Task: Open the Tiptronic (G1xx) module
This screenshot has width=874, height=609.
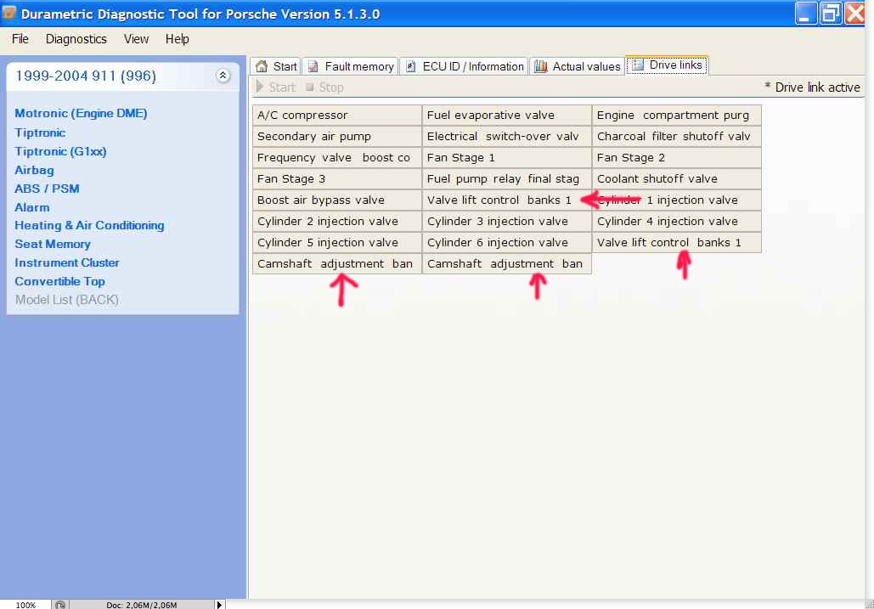Action: (60, 151)
